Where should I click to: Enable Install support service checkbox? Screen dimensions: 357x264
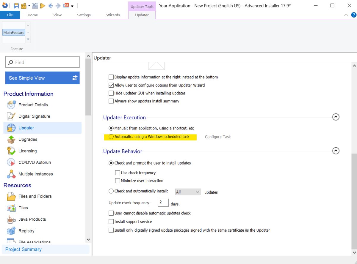pos(111,222)
